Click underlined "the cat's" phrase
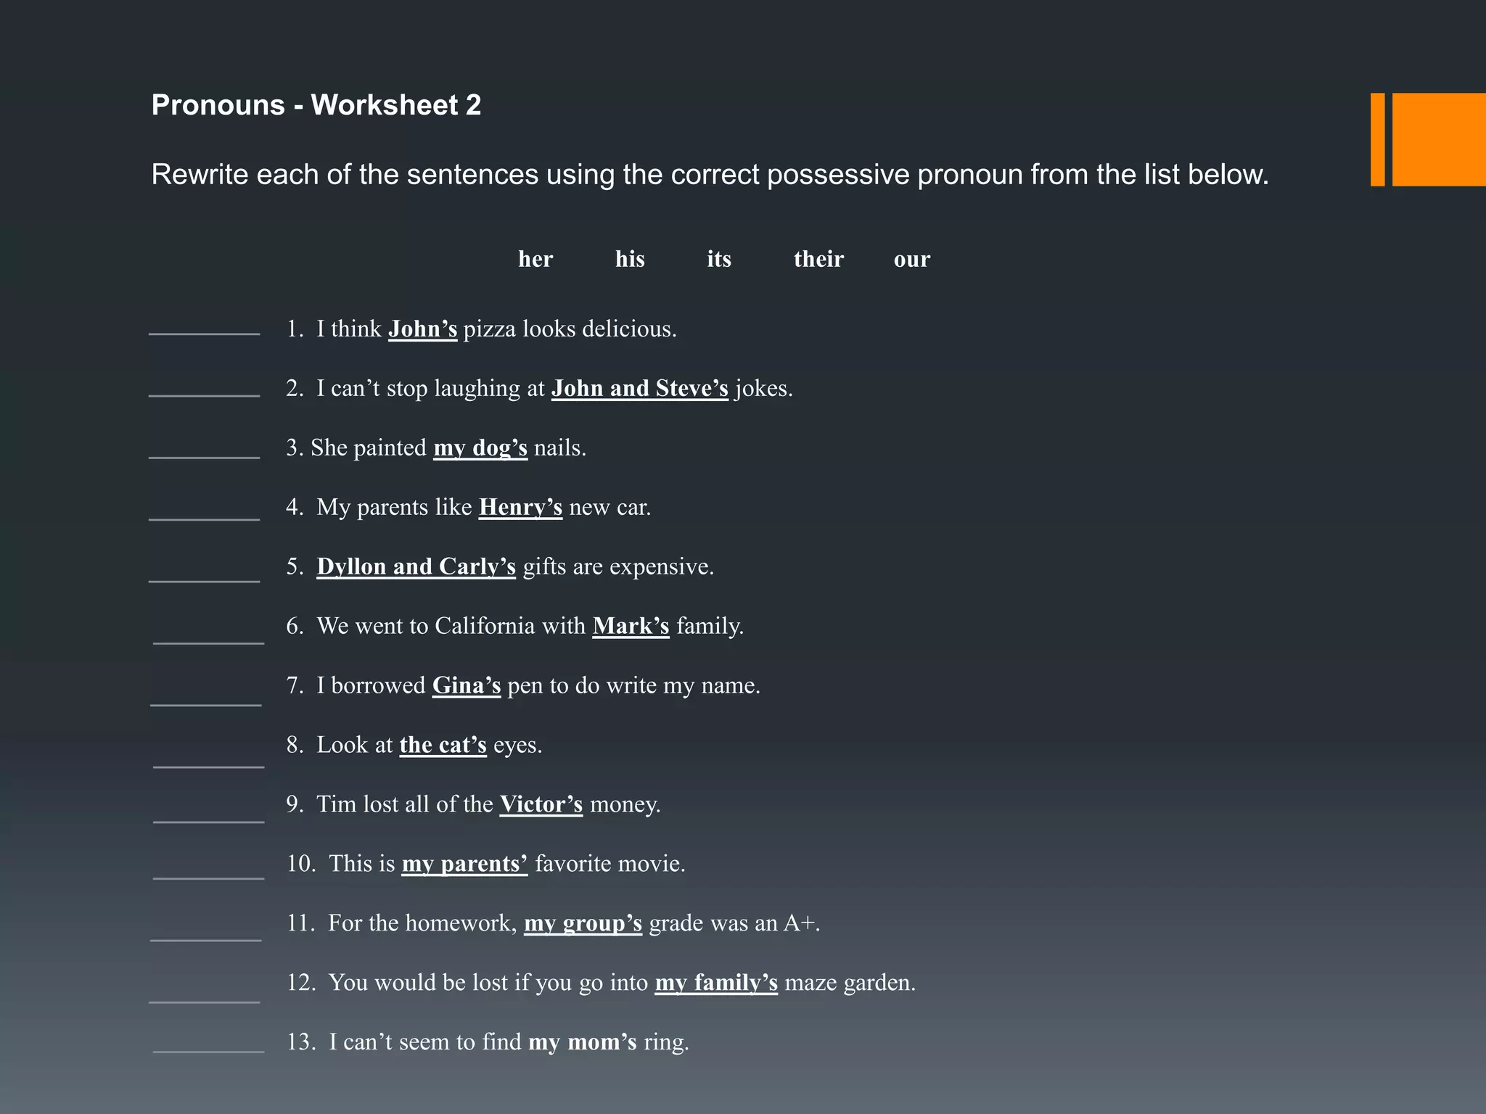The height and width of the screenshot is (1114, 1486). 443,746
